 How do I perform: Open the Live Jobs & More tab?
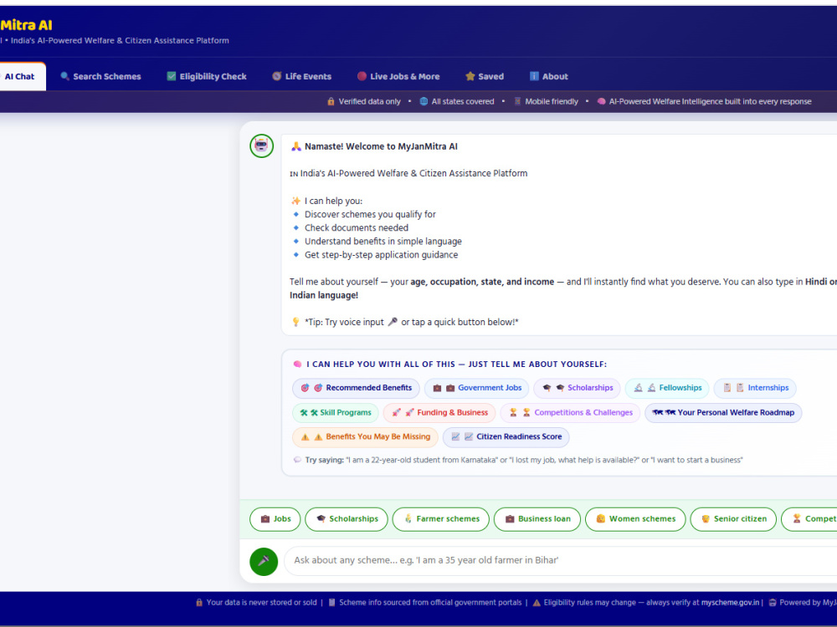coord(398,76)
